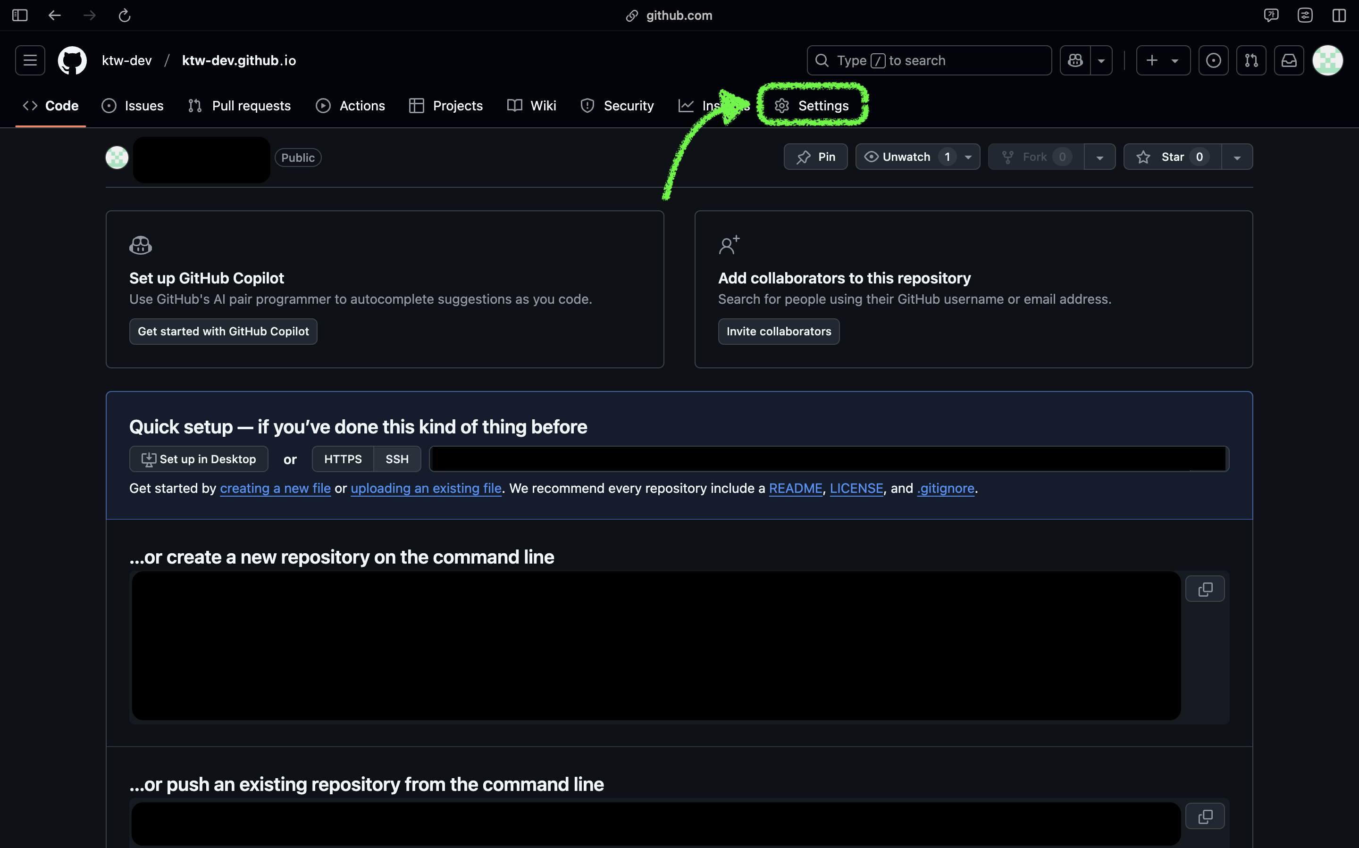Open the issues icon in header
The image size is (1359, 848).
point(1213,60)
